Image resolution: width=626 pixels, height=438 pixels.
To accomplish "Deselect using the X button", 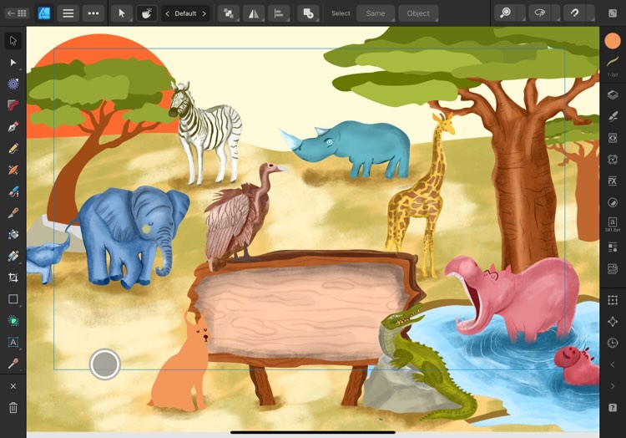I will (x=13, y=386).
